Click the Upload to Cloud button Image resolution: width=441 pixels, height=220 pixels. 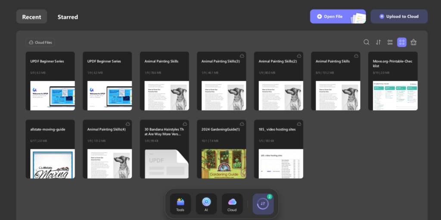(x=399, y=17)
